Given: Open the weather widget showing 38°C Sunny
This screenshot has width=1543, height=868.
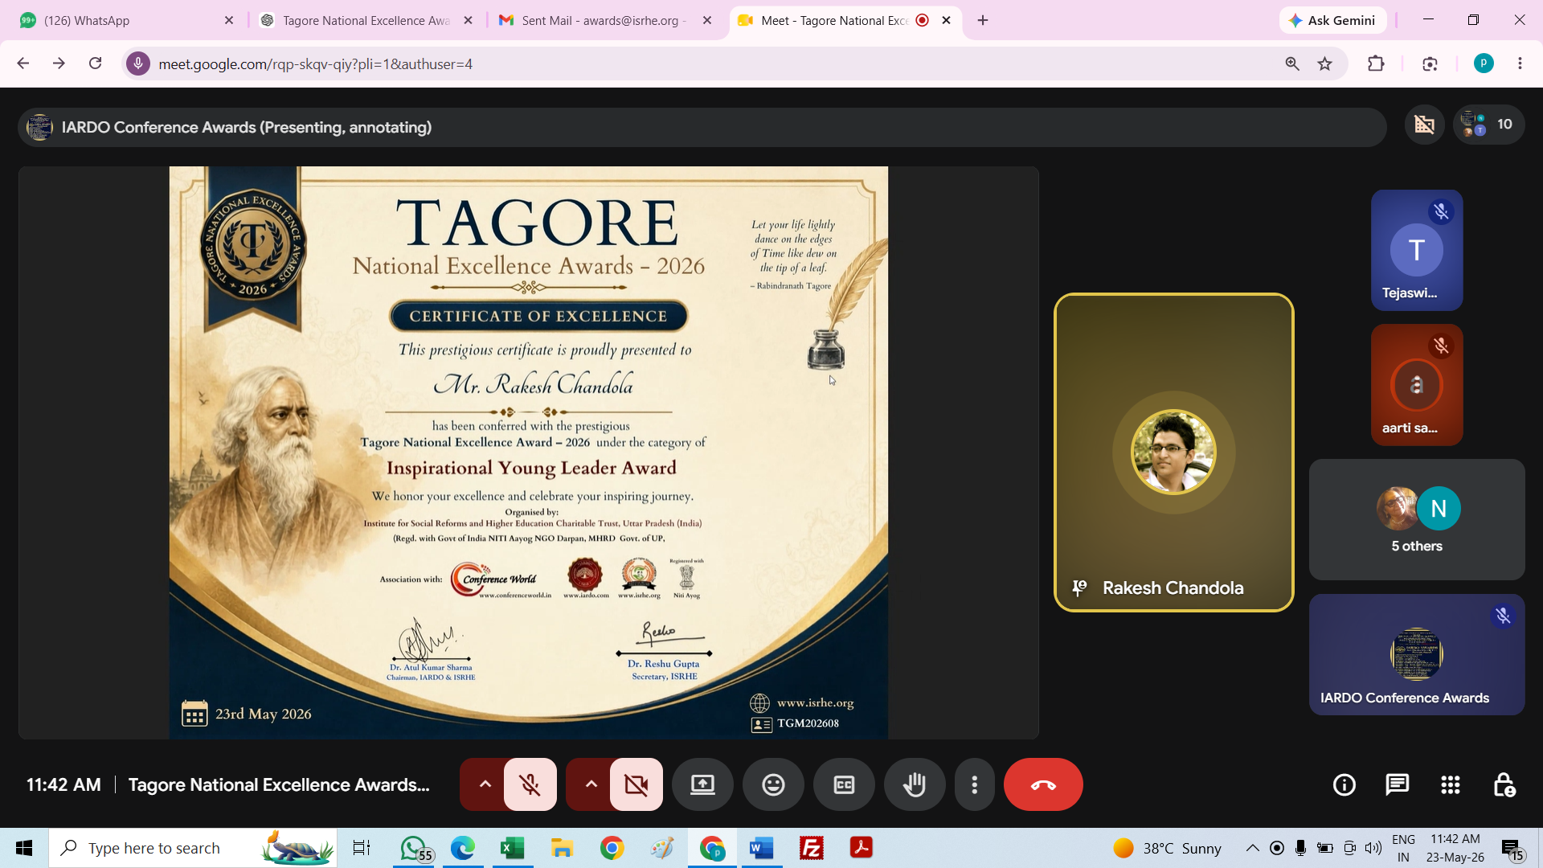Looking at the screenshot, I should (x=1167, y=848).
